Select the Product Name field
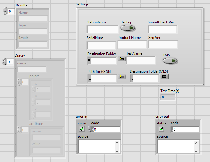This screenshot has width=210, height=162. coord(132,45)
